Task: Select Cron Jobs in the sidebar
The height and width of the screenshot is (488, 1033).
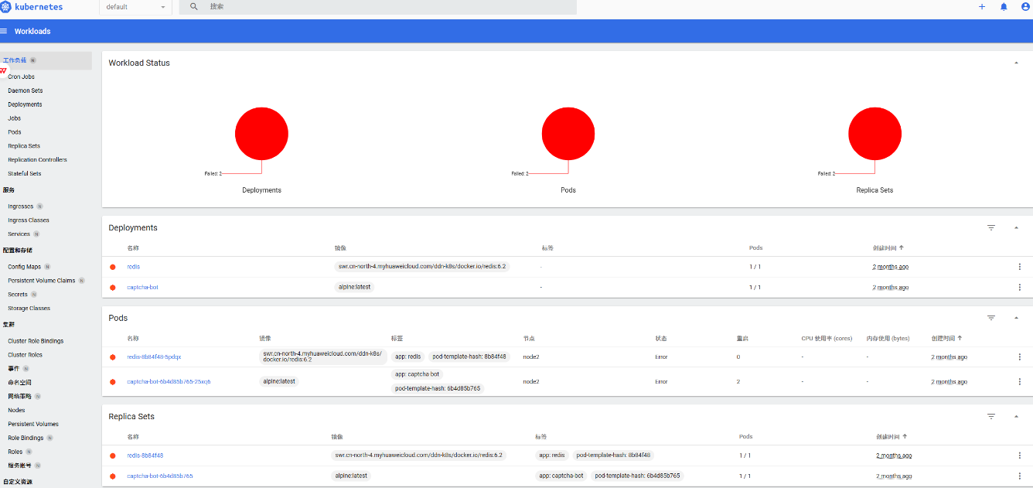Action: pos(22,77)
